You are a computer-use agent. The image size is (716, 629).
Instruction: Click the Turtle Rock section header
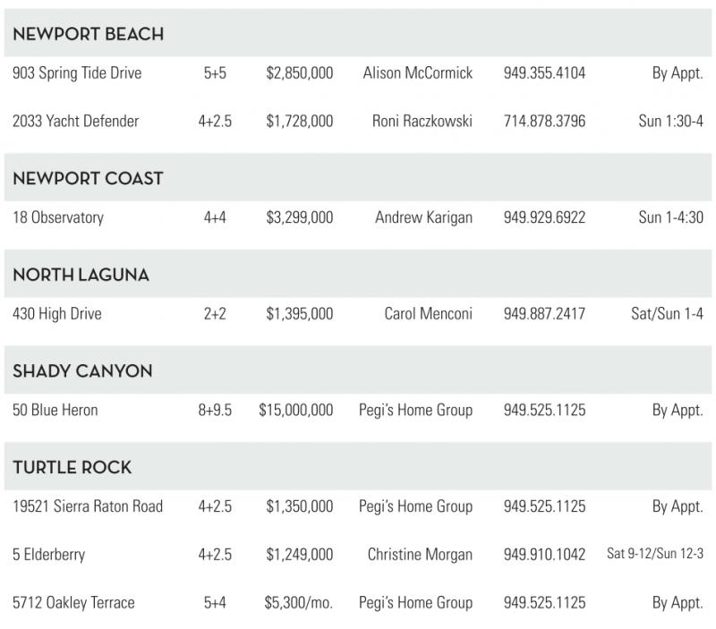[72, 467]
